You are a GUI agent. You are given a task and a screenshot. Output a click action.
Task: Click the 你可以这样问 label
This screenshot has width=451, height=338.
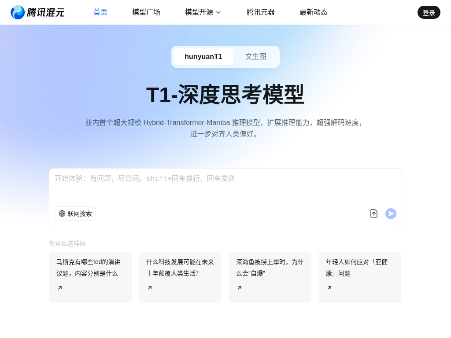point(67,243)
